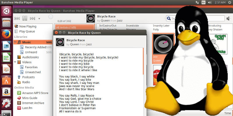Click Queen artist in main header

(105, 21)
